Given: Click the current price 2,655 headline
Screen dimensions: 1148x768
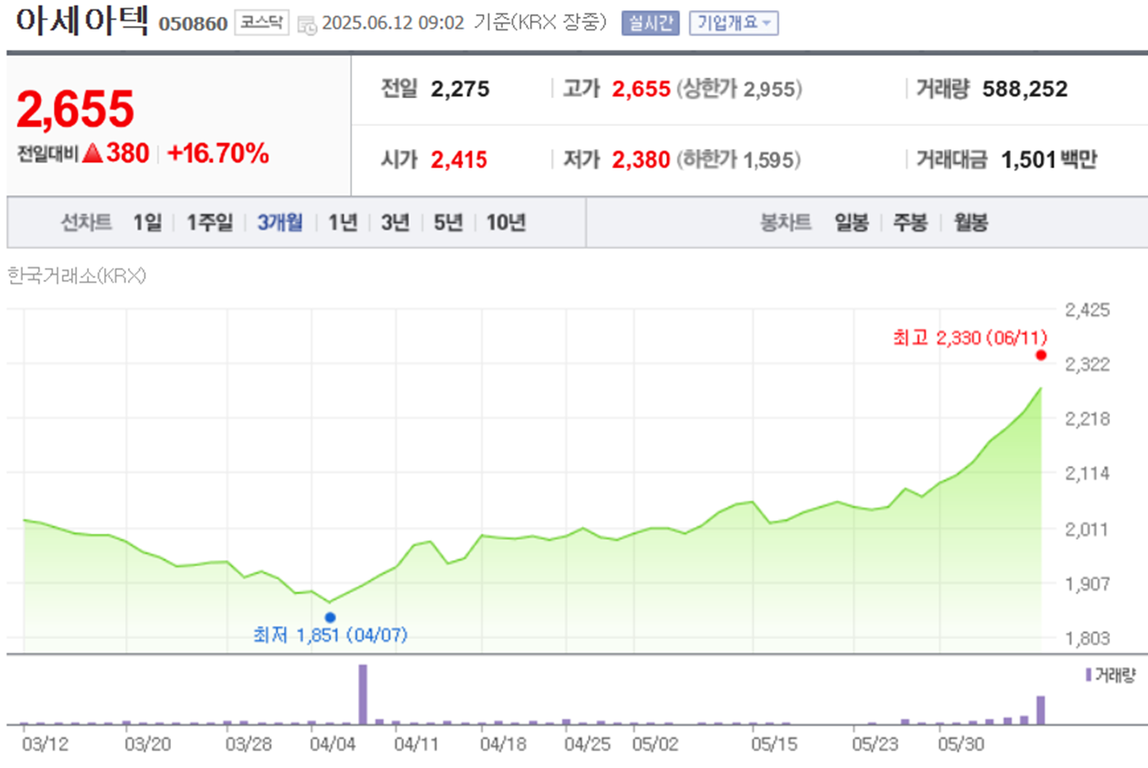Looking at the screenshot, I should (75, 109).
